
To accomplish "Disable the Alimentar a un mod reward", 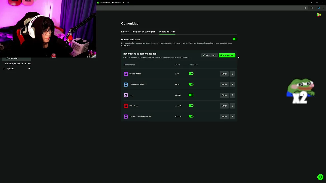I will tap(191, 84).
